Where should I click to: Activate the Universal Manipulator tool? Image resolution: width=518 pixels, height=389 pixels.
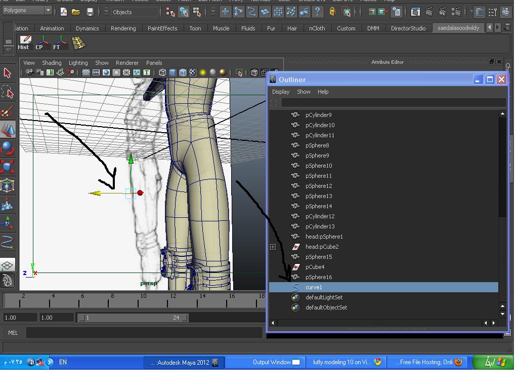click(x=7, y=185)
